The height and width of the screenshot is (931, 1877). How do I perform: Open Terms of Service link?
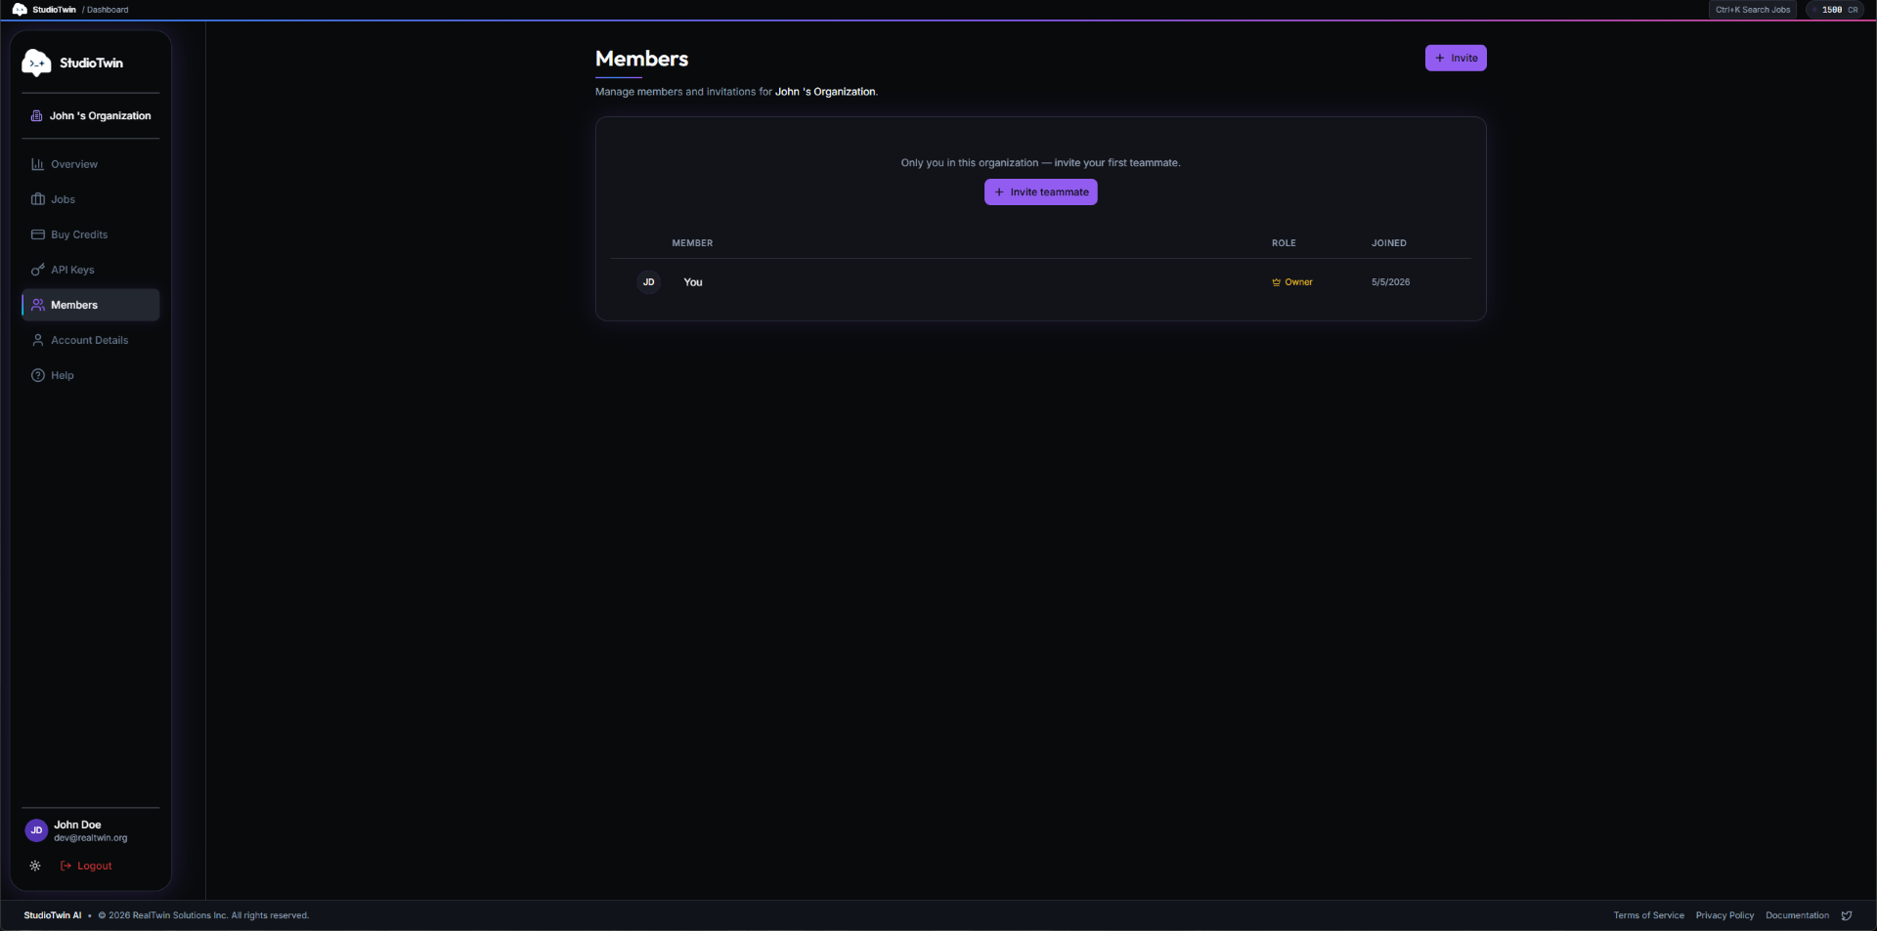click(1648, 915)
